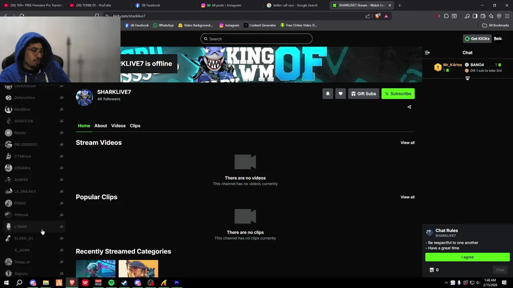Open the Videos tab
This screenshot has width=513, height=288.
(x=118, y=126)
